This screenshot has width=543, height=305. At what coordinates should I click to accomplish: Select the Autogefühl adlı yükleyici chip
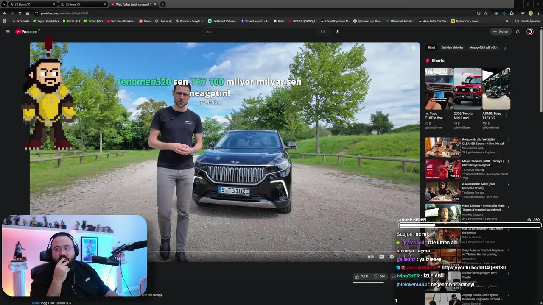[484, 47]
